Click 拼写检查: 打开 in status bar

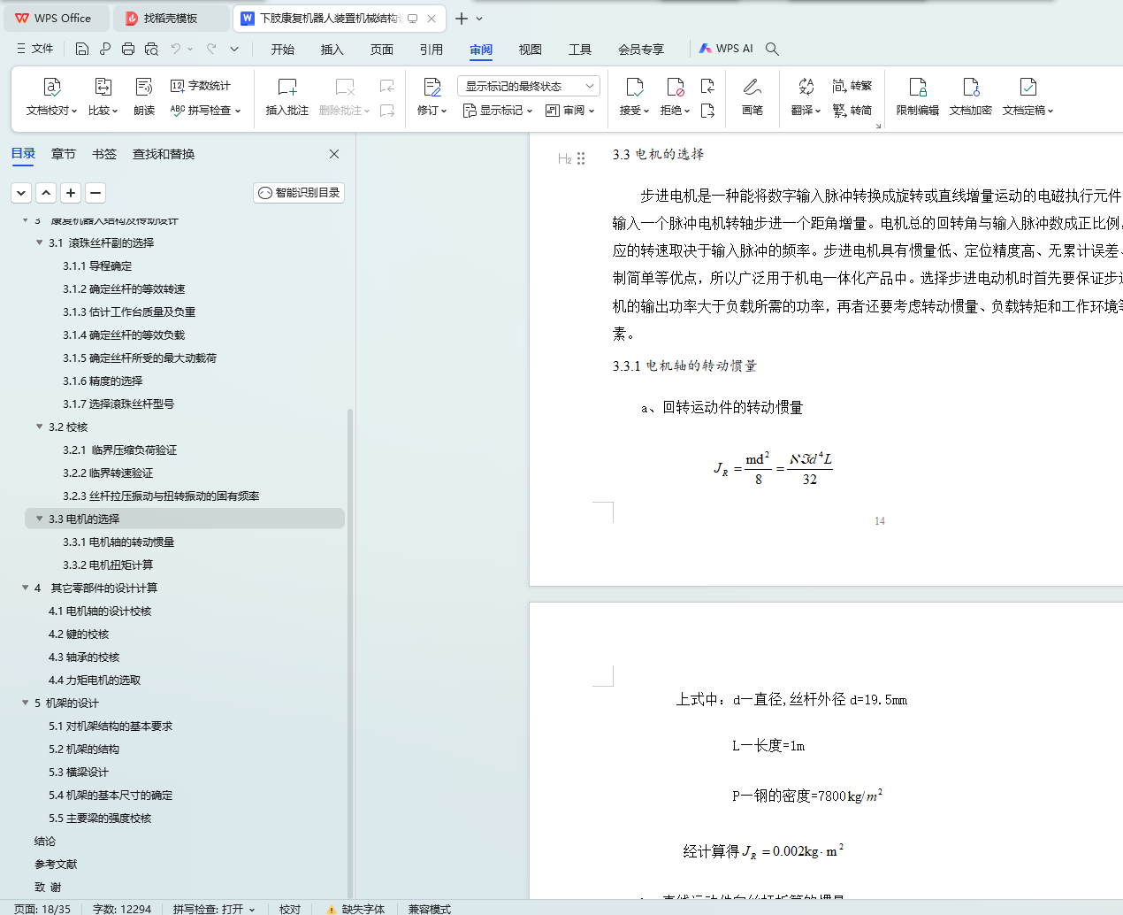[214, 909]
